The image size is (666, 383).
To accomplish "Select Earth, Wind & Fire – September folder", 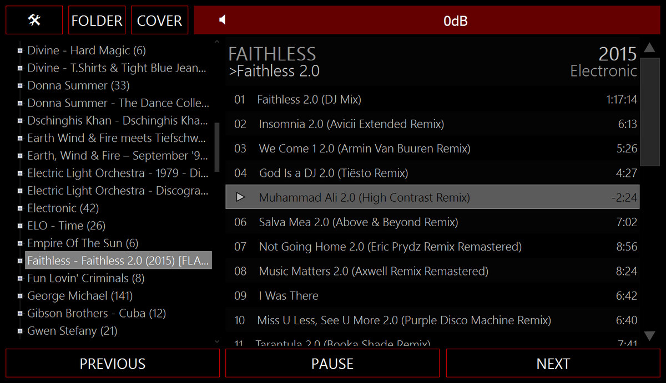I will (x=118, y=156).
